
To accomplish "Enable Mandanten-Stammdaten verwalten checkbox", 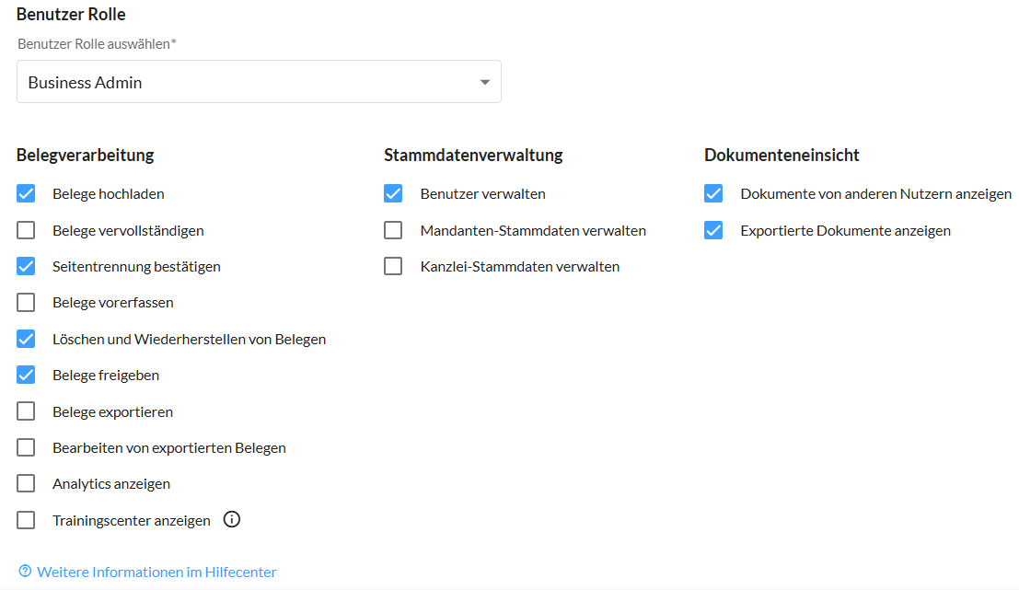I will (x=393, y=230).
